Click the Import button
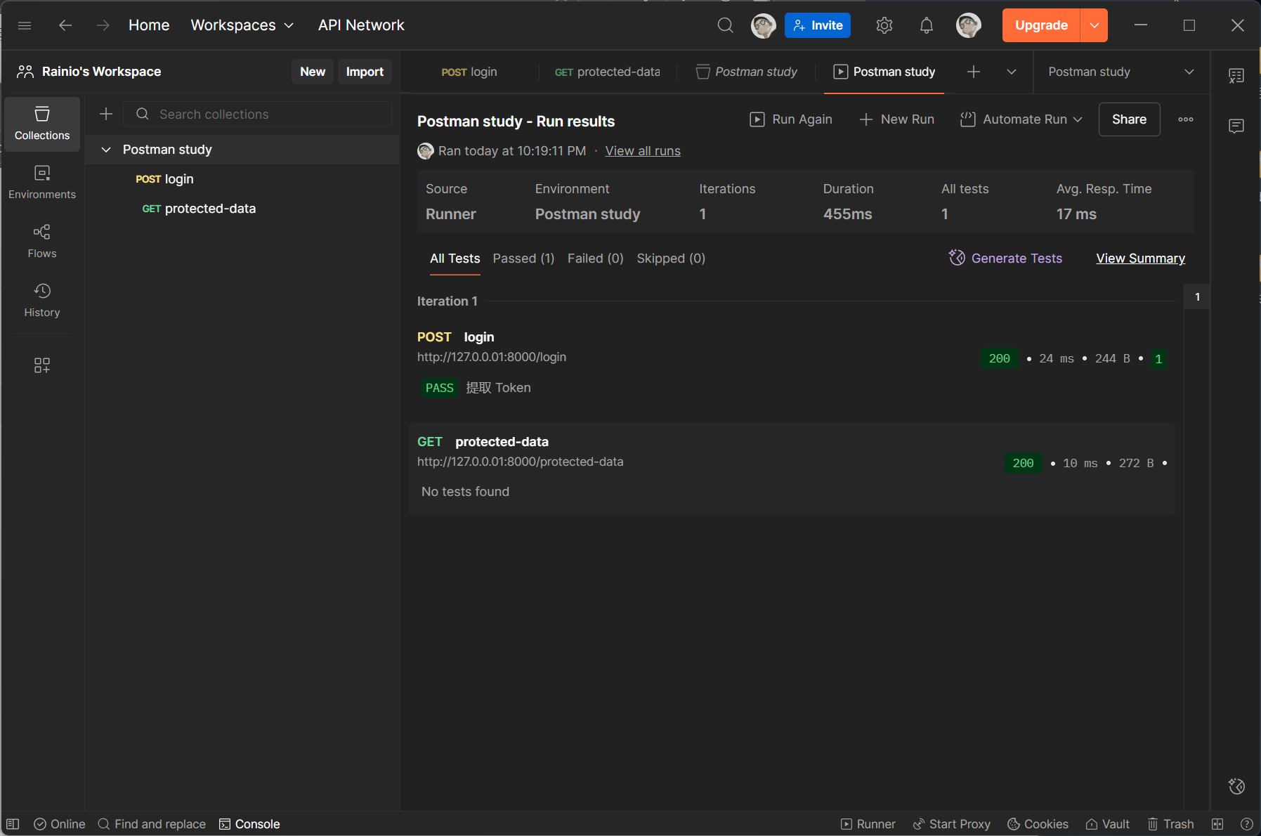 (x=365, y=72)
